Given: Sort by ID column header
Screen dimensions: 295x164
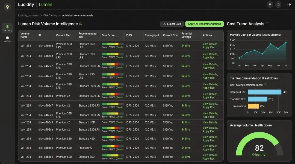Looking at the screenshot, I should (40, 35).
